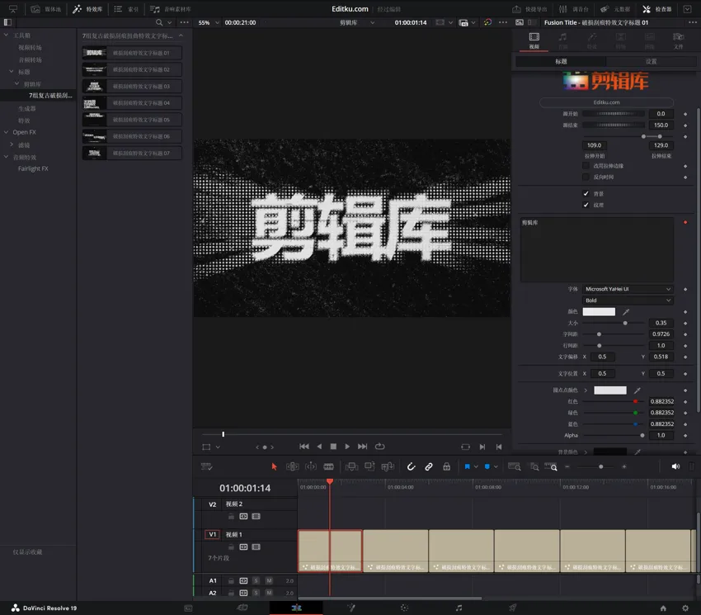Toggle the 反向时间 checkbox
701x615 pixels.
(586, 177)
